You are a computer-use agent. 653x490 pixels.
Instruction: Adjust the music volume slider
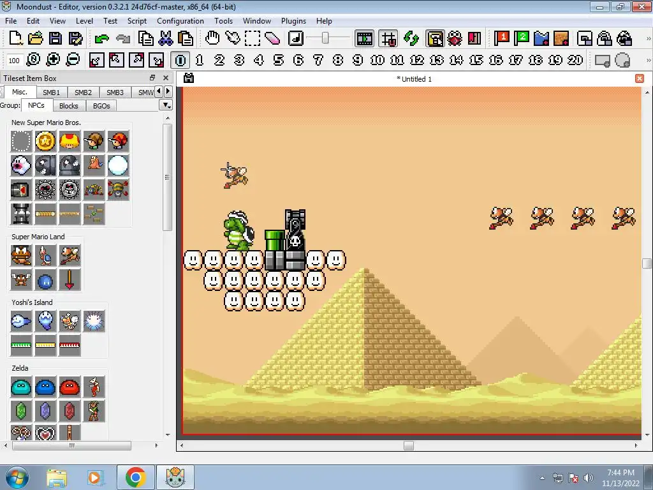tap(325, 38)
